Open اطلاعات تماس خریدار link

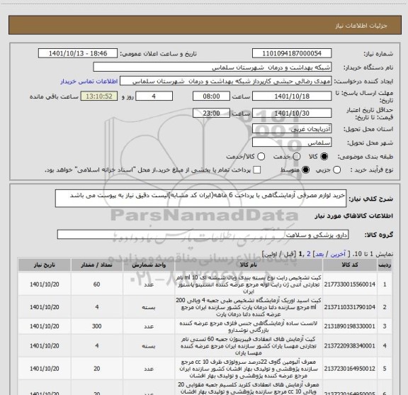point(89,82)
